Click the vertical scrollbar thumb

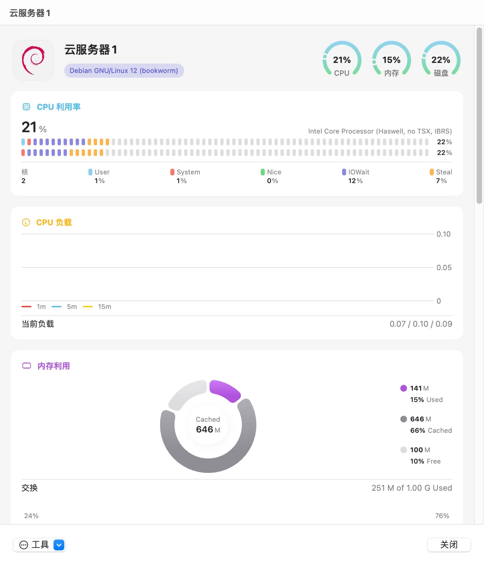tap(479, 115)
